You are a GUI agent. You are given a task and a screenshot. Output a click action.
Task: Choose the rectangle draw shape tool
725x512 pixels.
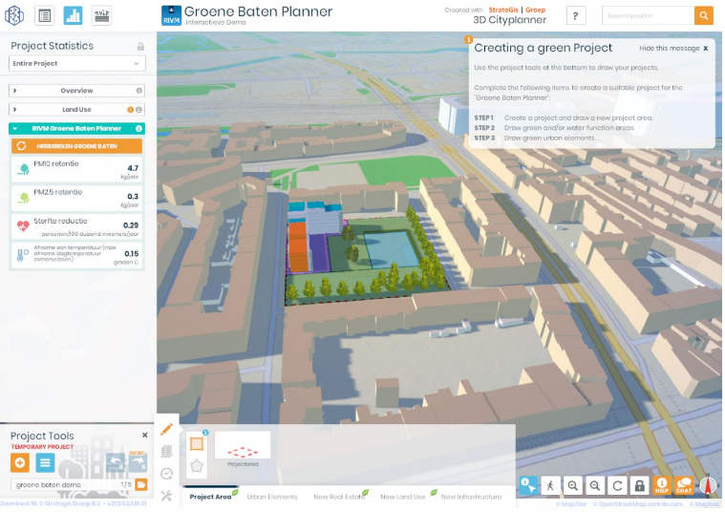197,444
